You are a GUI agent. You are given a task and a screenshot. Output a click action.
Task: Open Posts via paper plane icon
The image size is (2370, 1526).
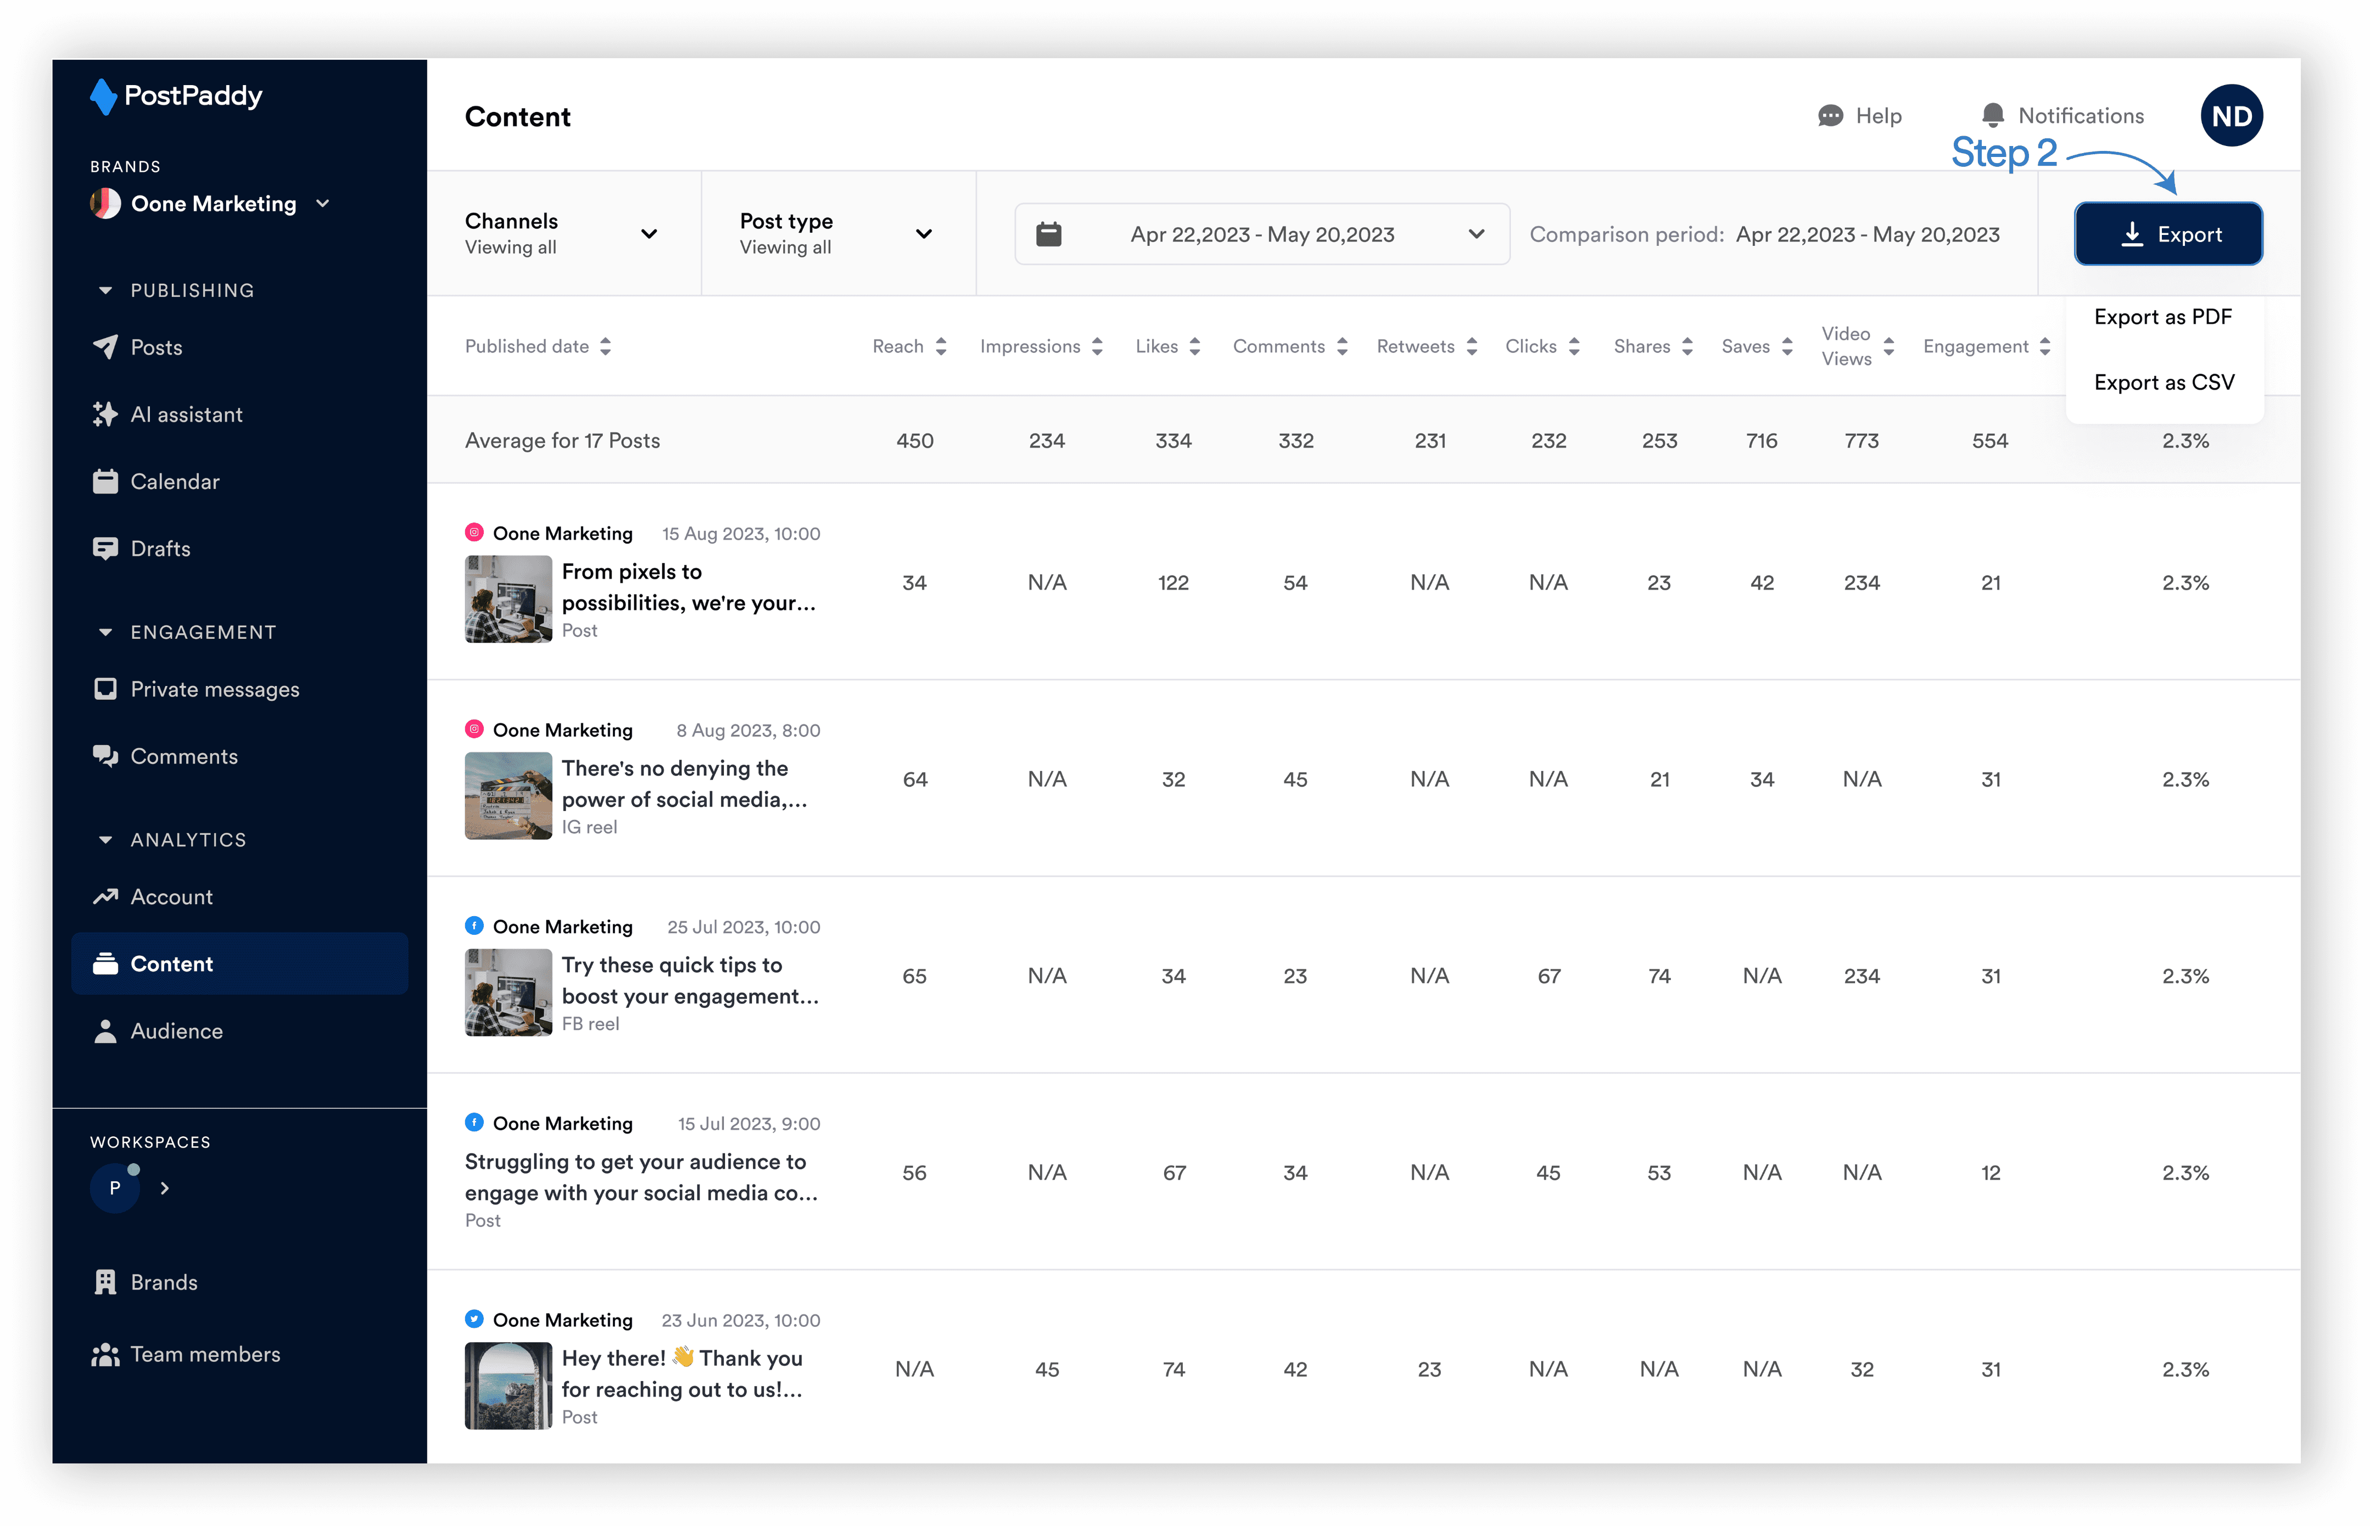[105, 347]
